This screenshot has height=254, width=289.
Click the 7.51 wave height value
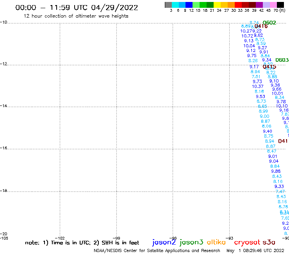[x=256, y=77]
